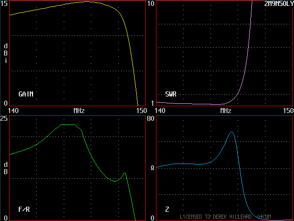
Task: Click the 0 bottom value of gain axis
Action: [x=6, y=103]
